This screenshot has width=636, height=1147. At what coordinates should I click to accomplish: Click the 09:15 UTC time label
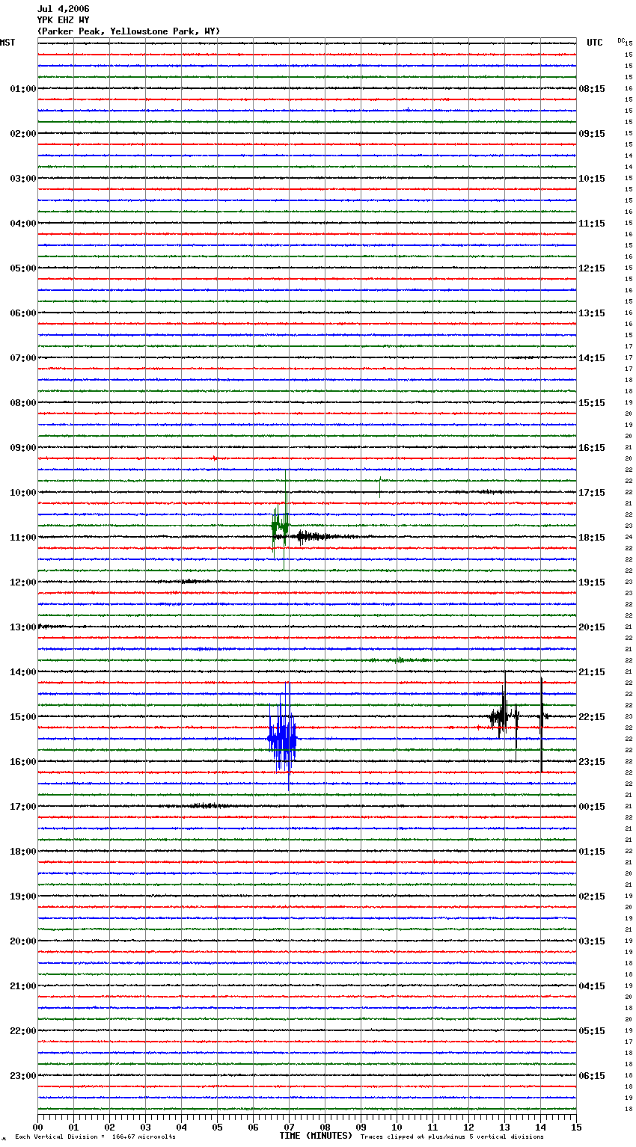[592, 134]
